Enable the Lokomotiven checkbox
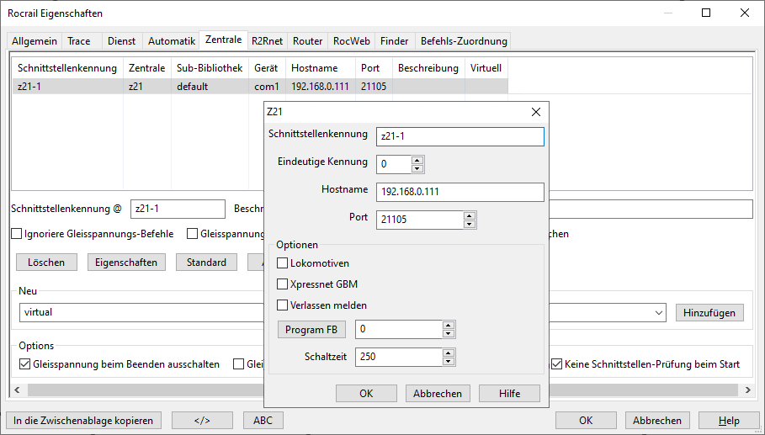Image resolution: width=765 pixels, height=435 pixels. click(x=283, y=263)
